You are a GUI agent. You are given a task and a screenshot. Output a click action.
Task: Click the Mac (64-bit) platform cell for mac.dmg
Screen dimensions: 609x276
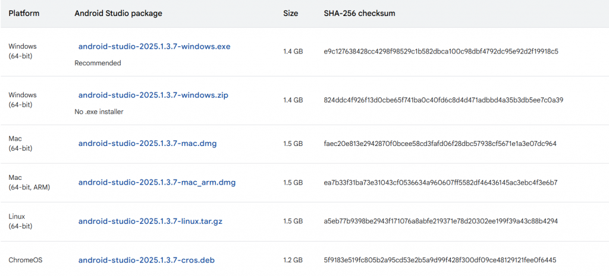20,144
